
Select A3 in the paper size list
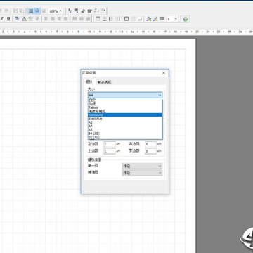(x=125, y=122)
